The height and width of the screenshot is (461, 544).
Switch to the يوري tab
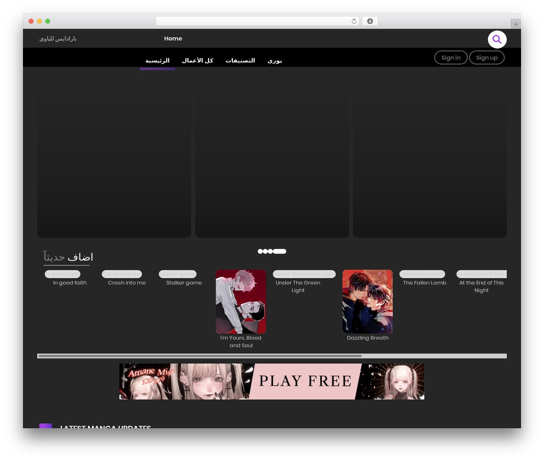(275, 60)
